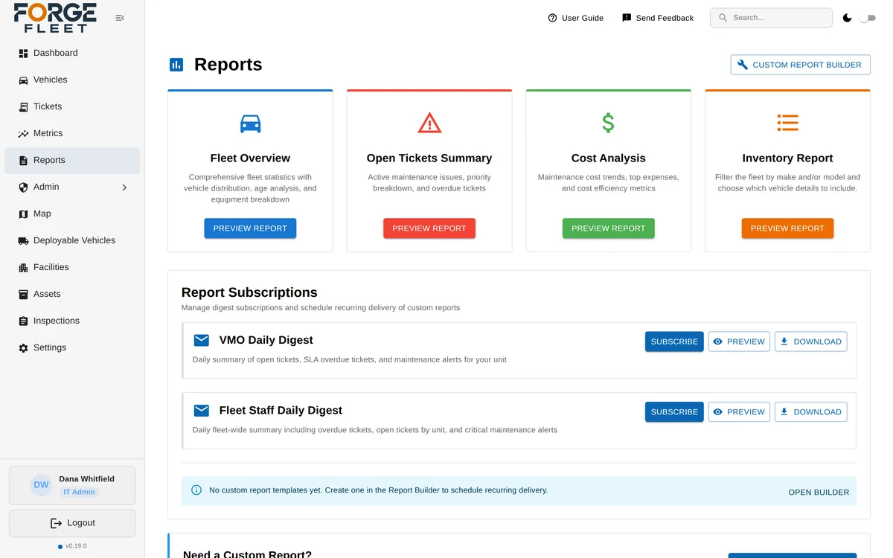The width and height of the screenshot is (893, 558).
Task: Open the Custom Report Builder
Action: tap(800, 65)
